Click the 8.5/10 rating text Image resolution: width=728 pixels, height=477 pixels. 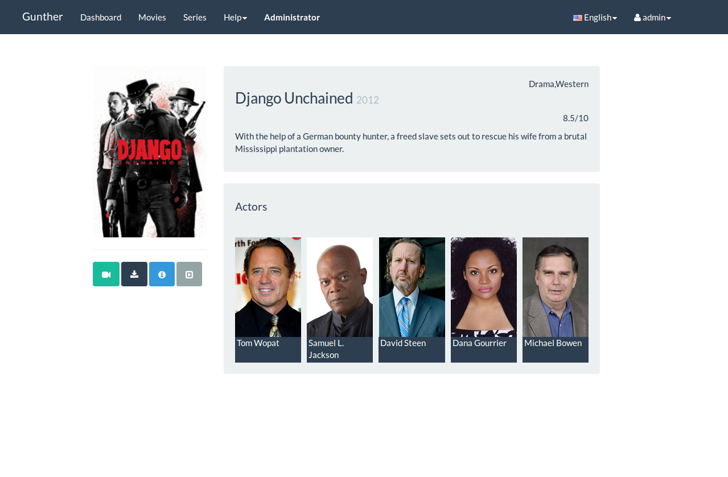point(575,118)
